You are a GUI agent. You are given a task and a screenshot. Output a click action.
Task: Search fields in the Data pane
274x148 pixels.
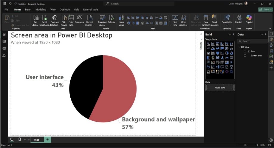pos(252,41)
